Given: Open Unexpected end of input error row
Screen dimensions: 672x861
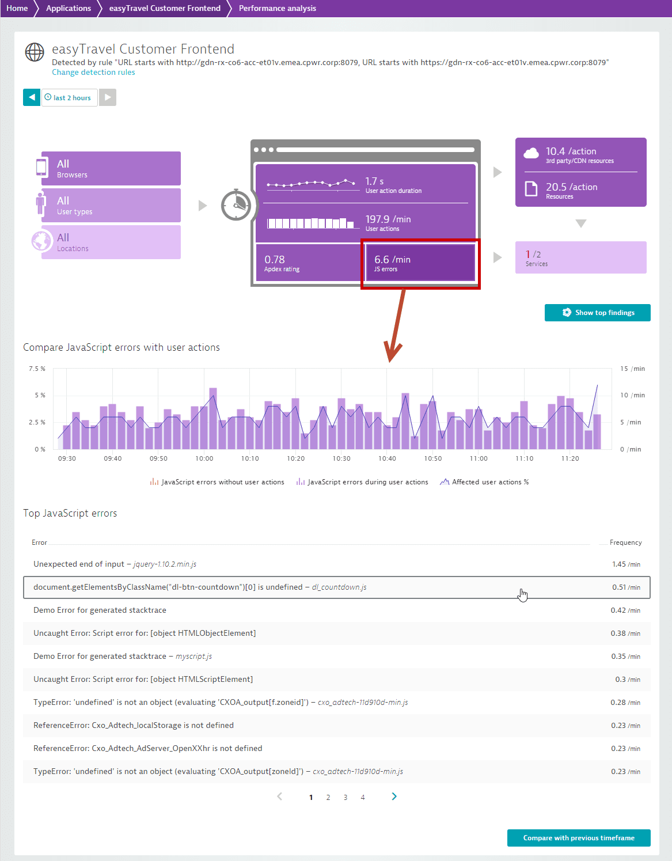Looking at the screenshot, I should tap(337, 564).
